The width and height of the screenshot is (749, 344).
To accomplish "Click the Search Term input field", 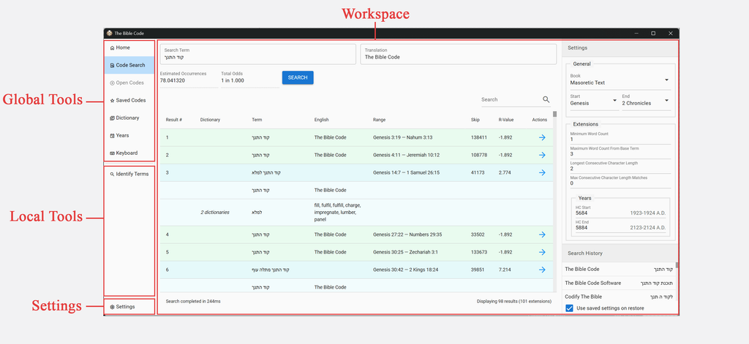I will 258,54.
